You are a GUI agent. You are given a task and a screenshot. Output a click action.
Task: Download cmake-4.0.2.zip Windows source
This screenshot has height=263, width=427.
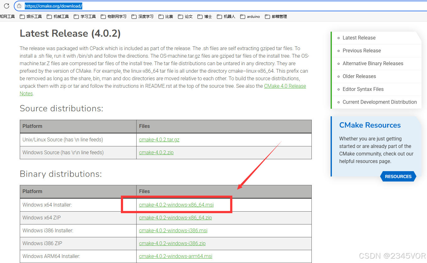click(x=156, y=152)
